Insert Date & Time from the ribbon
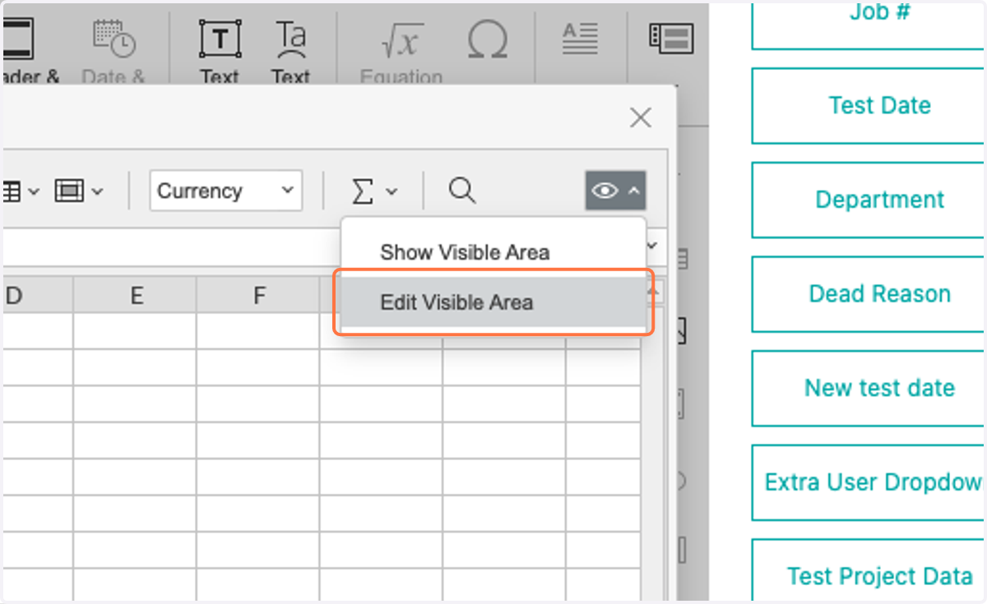Image resolution: width=987 pixels, height=604 pixels. [x=114, y=49]
